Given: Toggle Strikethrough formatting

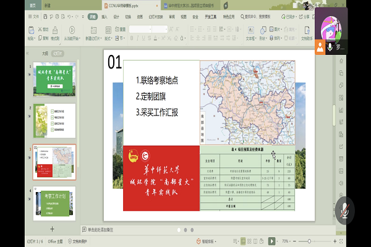Looking at the screenshot, I should coord(149,38).
